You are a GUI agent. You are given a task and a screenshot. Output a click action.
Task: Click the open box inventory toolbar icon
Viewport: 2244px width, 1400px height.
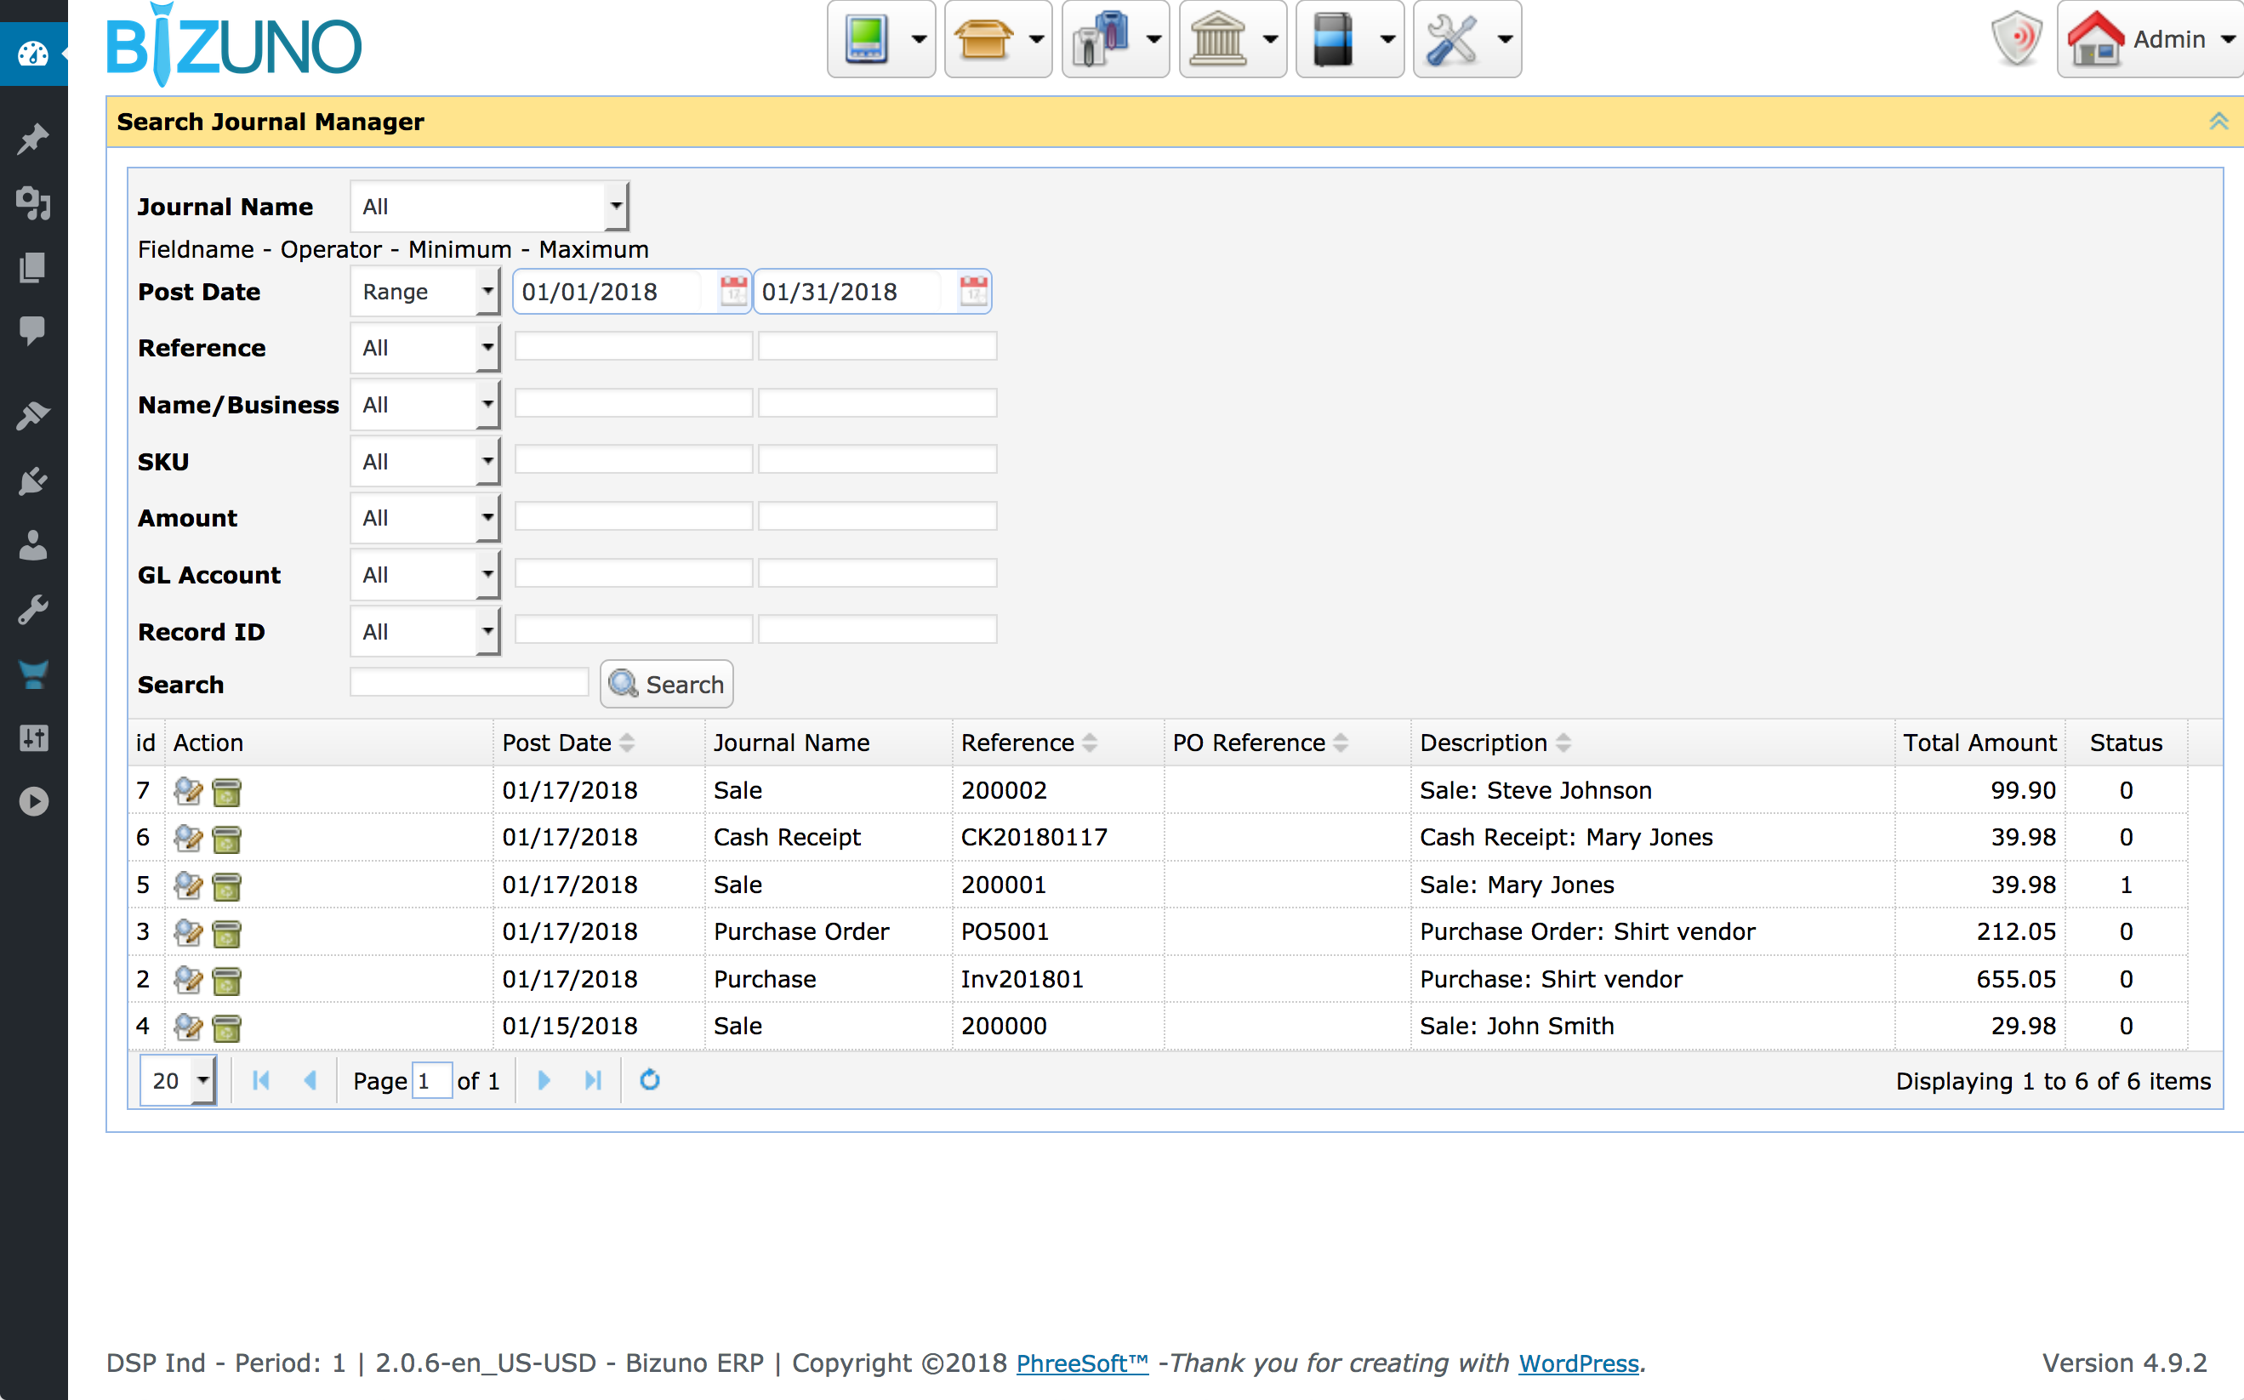click(x=982, y=40)
